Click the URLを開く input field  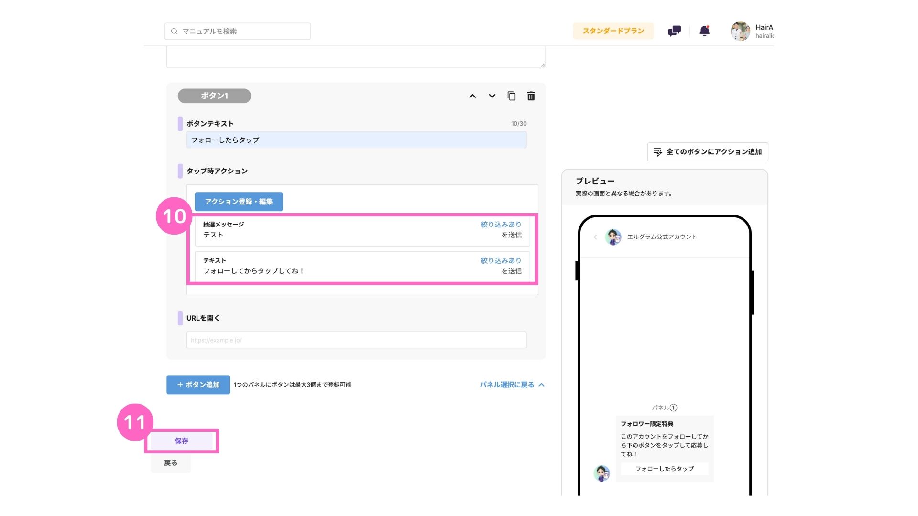356,340
